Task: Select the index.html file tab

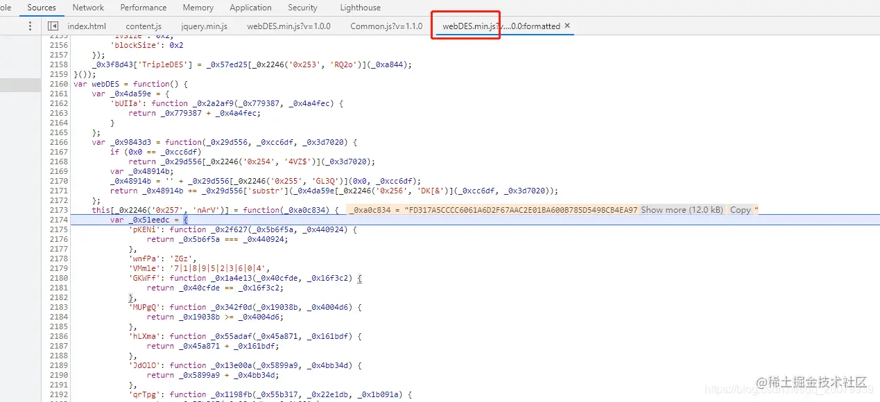Action: point(87,26)
